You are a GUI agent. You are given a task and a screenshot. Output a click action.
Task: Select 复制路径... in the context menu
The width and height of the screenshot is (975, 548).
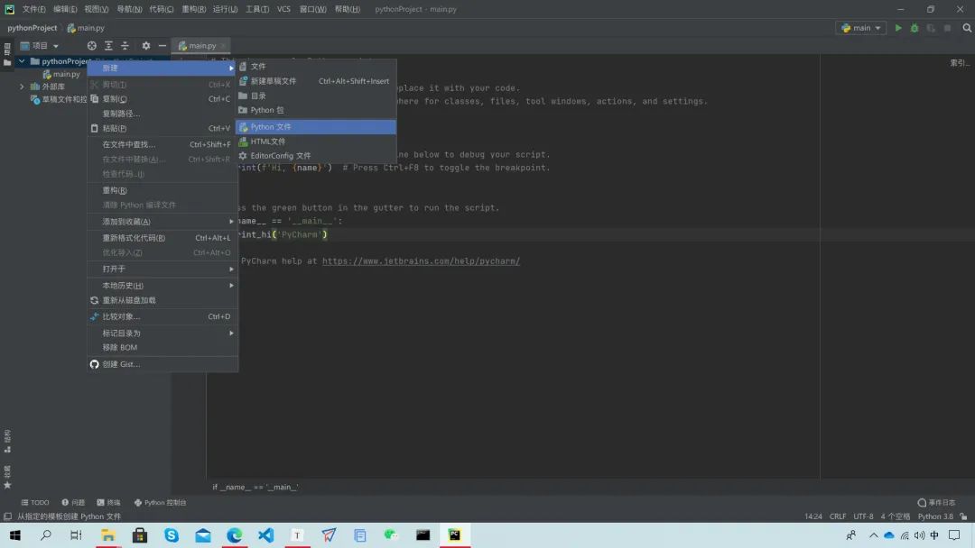(x=162, y=114)
